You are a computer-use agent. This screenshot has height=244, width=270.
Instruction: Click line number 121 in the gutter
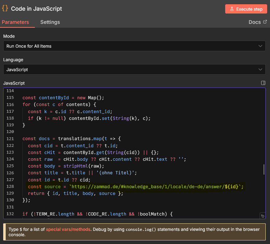(x=10, y=139)
